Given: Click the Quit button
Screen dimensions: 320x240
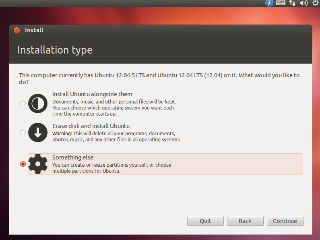Looking at the screenshot, I should 205,221.
